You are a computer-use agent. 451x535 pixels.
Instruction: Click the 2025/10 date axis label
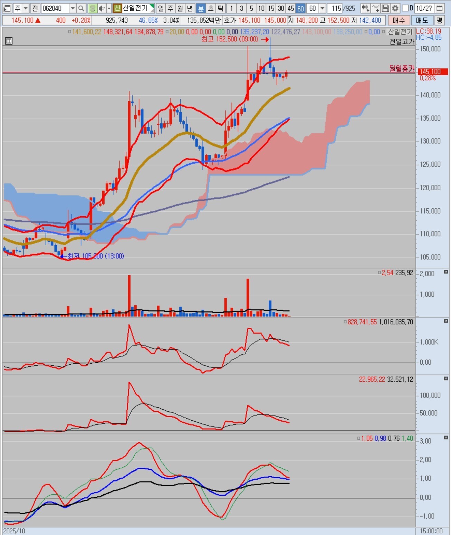[x=14, y=531]
